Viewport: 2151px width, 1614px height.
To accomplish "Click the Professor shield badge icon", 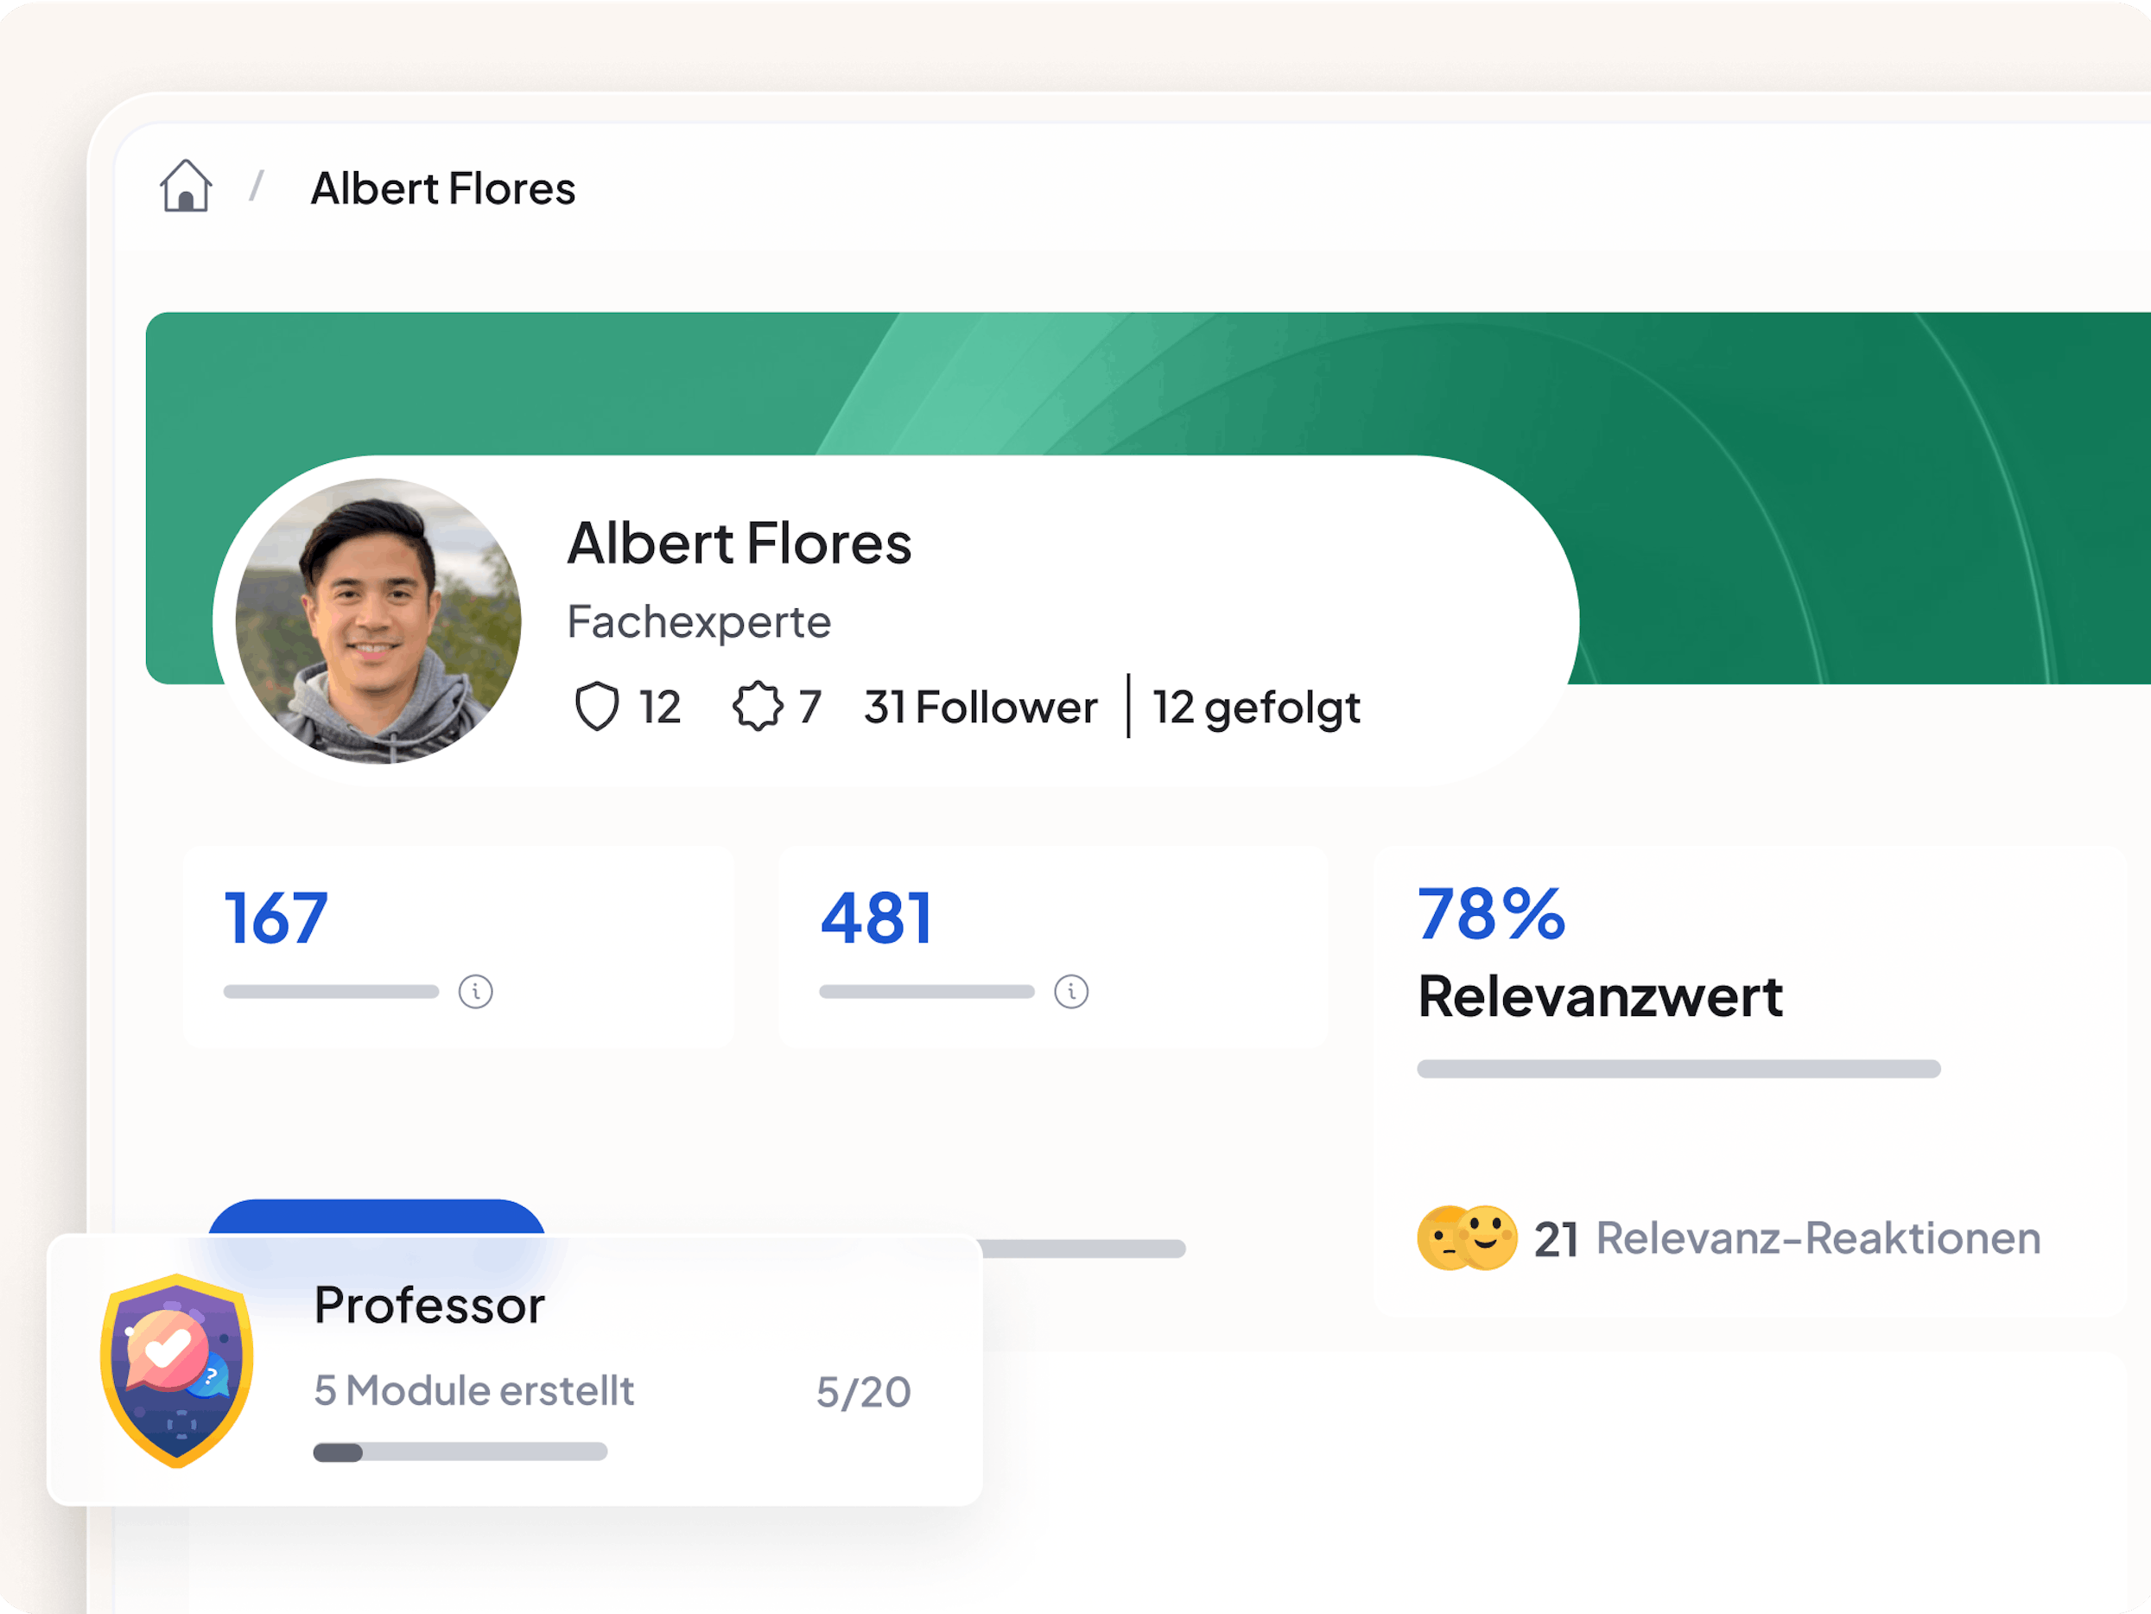I will pos(177,1369).
